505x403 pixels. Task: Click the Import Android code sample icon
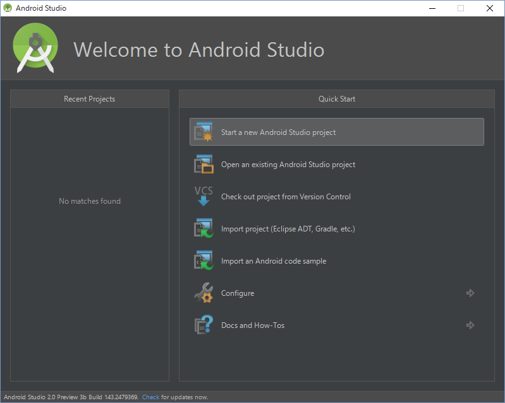[204, 260]
